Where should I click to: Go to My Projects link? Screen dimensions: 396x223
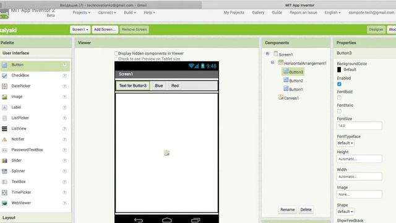click(234, 12)
